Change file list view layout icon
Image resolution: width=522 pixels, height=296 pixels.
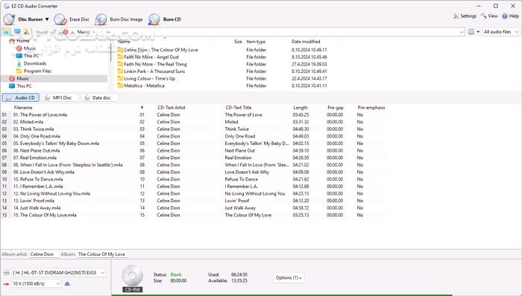pos(471,32)
